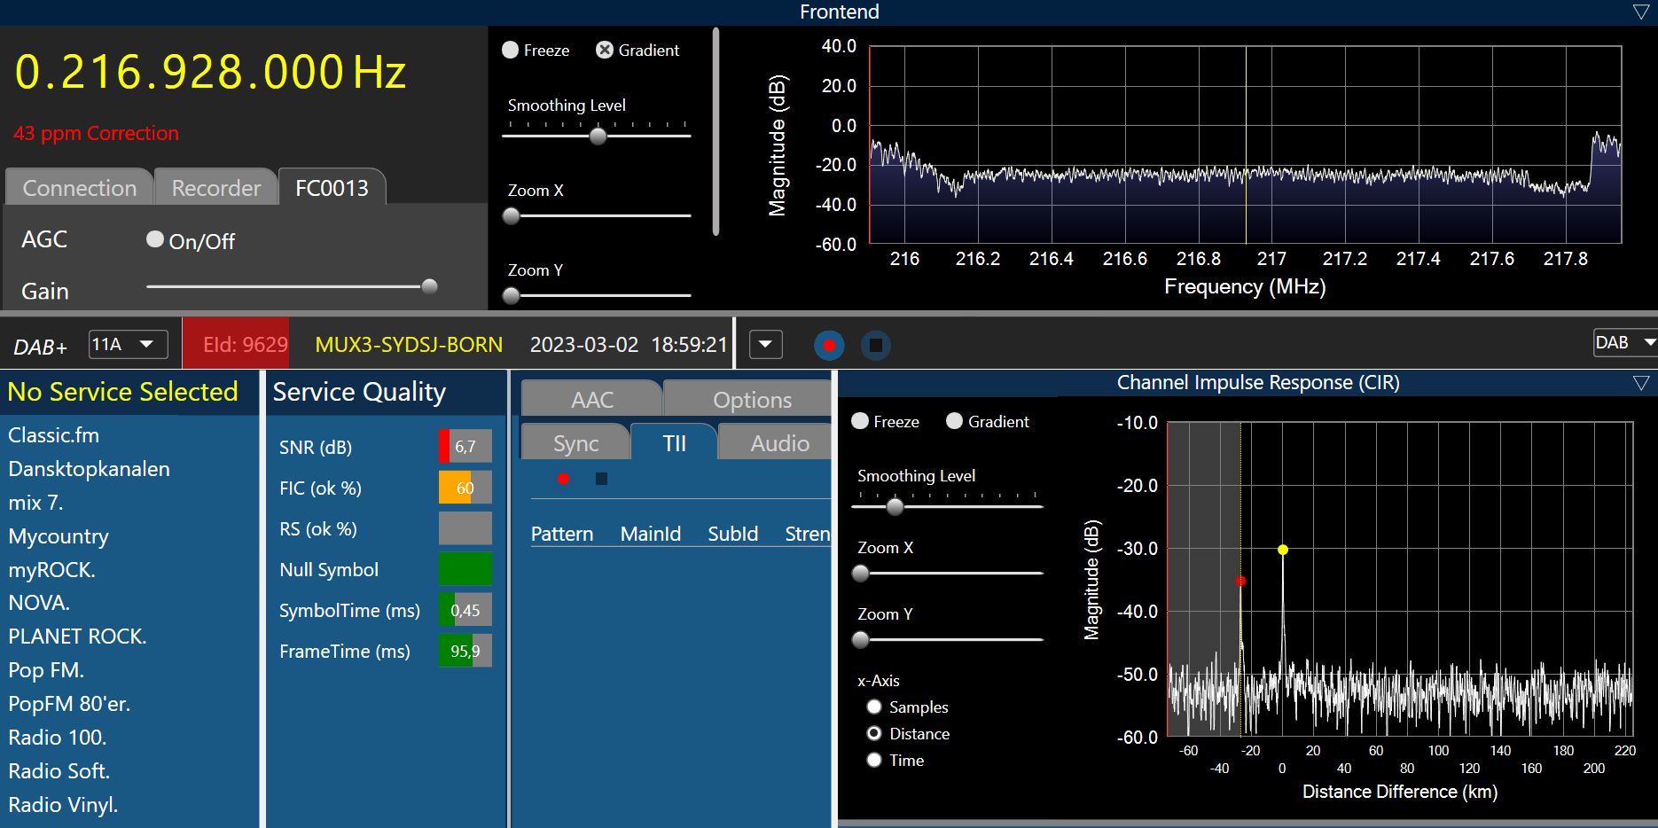Image resolution: width=1658 pixels, height=828 pixels.
Task: Click small stop square in TII tab
Action: [601, 479]
